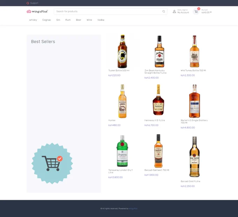This screenshot has height=217, width=238.
Task: Click price ksh480.00 under Hunter
Action: (x=114, y=125)
